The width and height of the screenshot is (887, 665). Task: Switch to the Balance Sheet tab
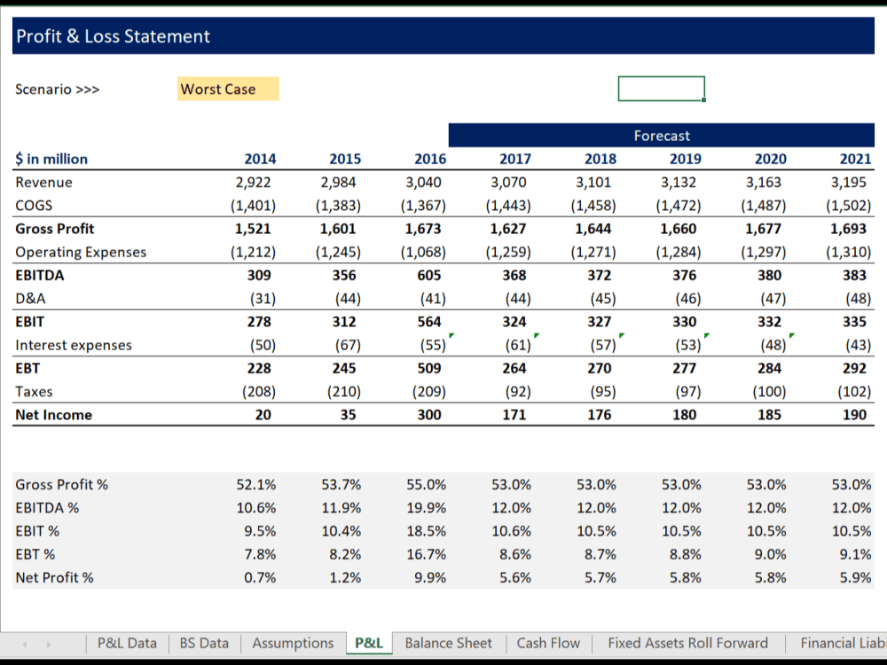pyautogui.click(x=448, y=643)
